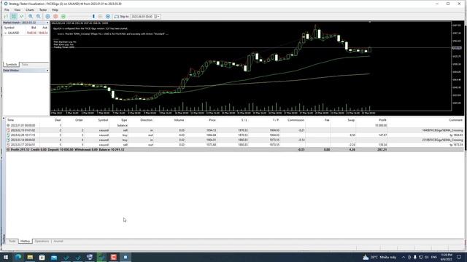This screenshot has width=467, height=262.
Task: Sort by the Type column header
Action: coord(124,120)
